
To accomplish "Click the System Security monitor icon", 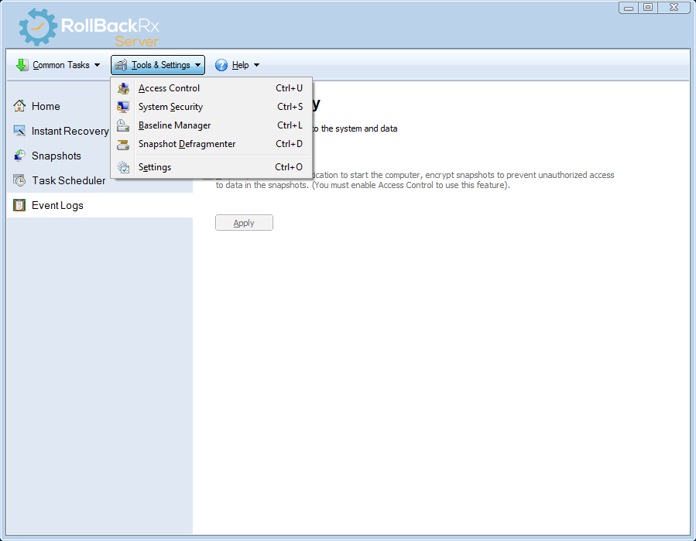I will [123, 107].
